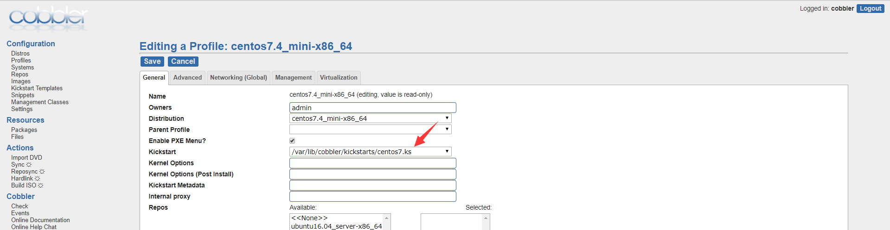Click the Kickstart Metadata field
Screen dimensions: 890x230
click(x=372, y=186)
